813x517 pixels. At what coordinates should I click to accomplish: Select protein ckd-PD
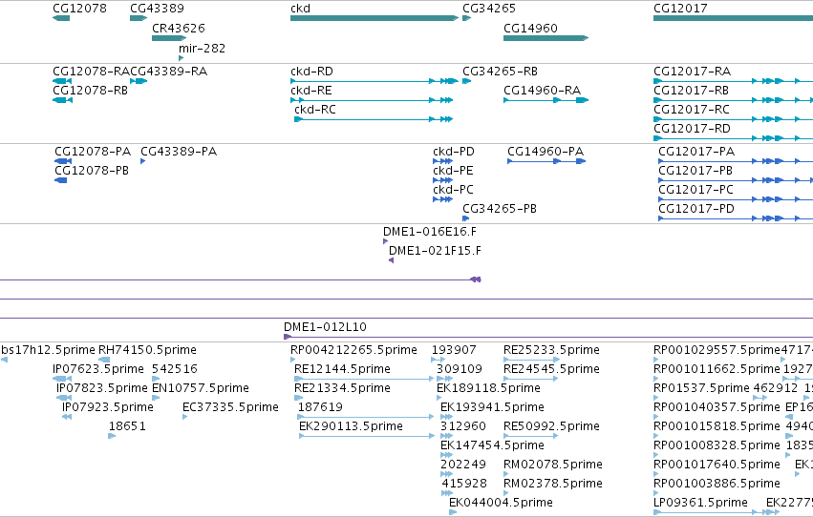pos(454,152)
